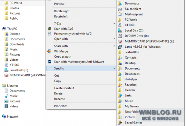Viewport: 187px width, 126px height.
Task: Send to .VirtualBox folder
Action: coord(132,52)
